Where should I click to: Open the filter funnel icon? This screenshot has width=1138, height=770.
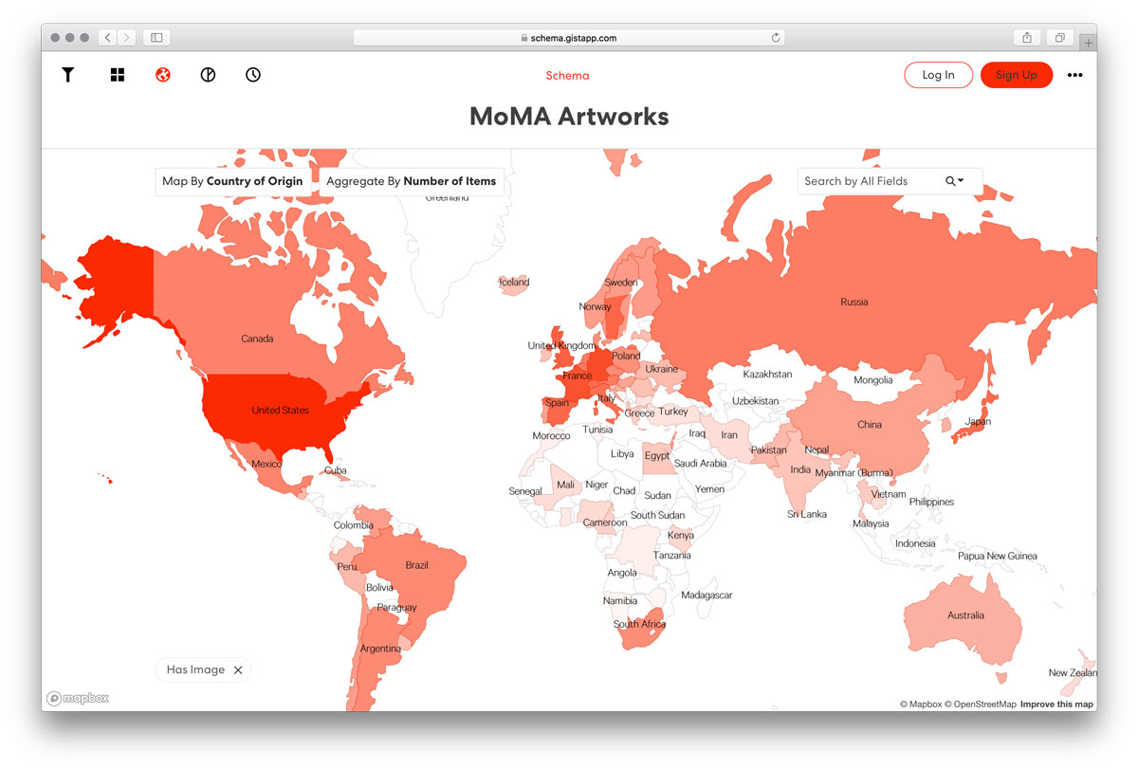(x=68, y=75)
